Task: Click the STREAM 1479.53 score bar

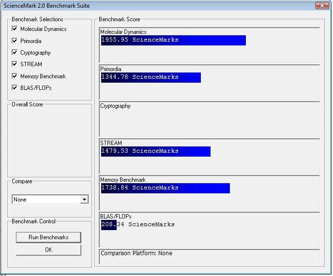Action: (155, 151)
